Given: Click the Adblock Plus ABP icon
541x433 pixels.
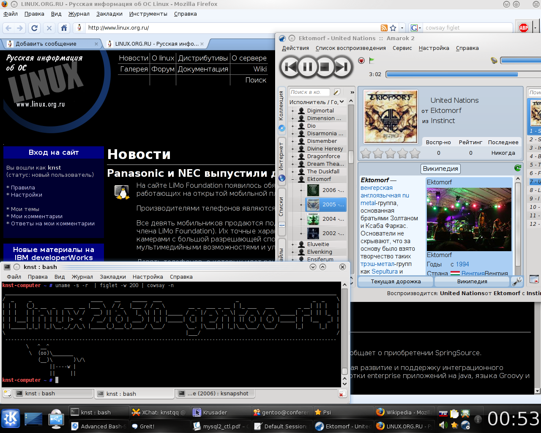Looking at the screenshot, I should [x=524, y=28].
